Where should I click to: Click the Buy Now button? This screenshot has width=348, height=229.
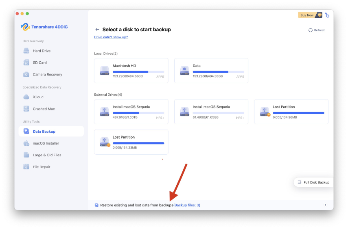pyautogui.click(x=310, y=15)
